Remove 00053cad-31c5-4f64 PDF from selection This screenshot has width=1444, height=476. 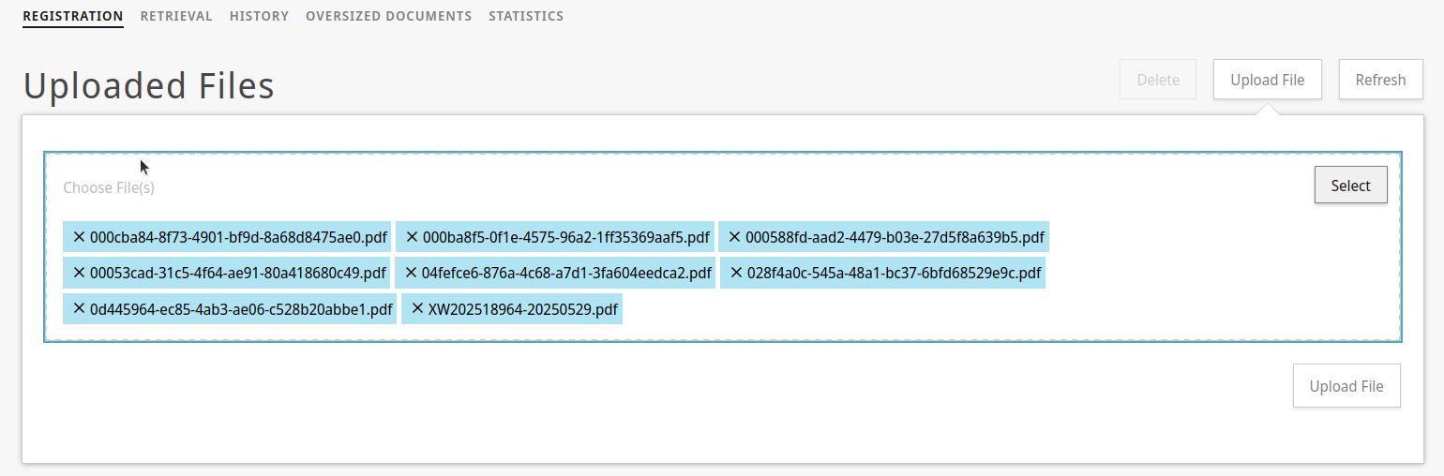(79, 274)
